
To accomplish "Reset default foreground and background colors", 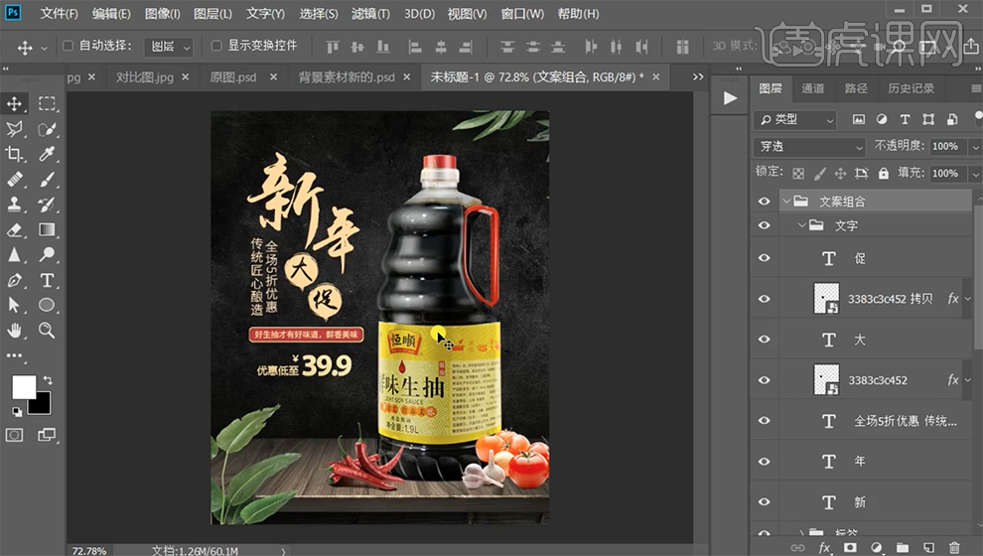I will (x=17, y=412).
